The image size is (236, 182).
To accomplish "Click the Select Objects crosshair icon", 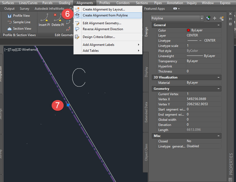I will coord(214,18).
